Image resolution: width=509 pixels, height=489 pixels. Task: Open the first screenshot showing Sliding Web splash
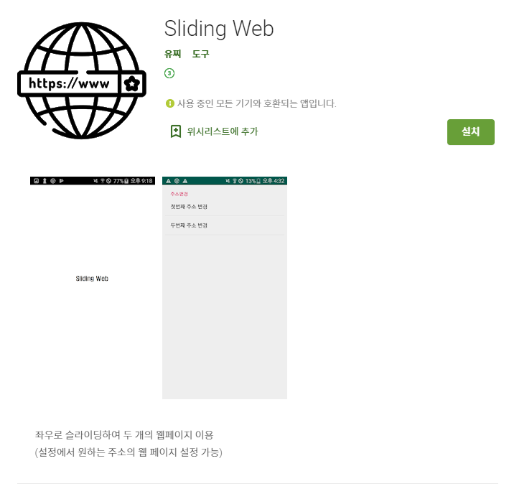pos(93,288)
